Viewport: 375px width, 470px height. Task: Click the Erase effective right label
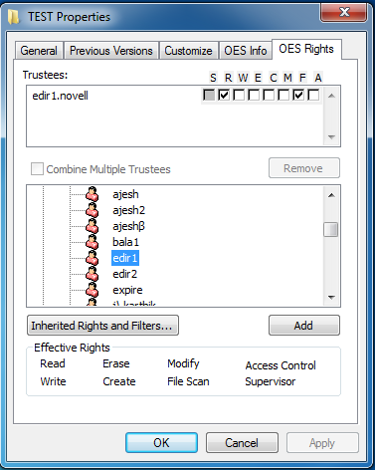116,363
